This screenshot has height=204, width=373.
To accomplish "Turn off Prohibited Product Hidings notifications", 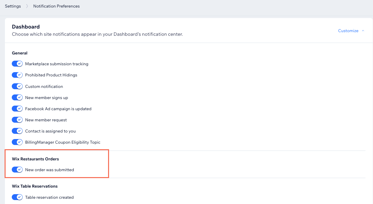I will (17, 75).
